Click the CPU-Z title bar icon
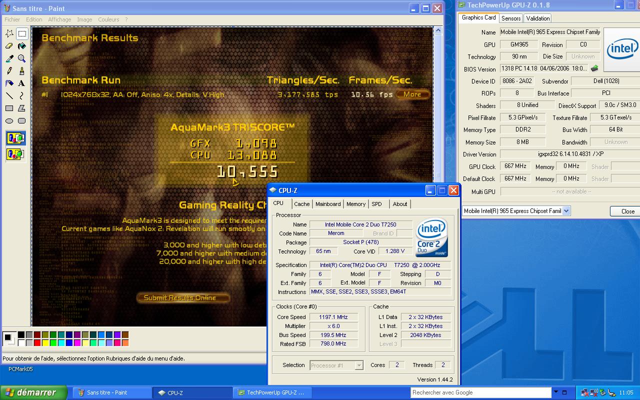Screen dimensions: 640x400 (272, 190)
